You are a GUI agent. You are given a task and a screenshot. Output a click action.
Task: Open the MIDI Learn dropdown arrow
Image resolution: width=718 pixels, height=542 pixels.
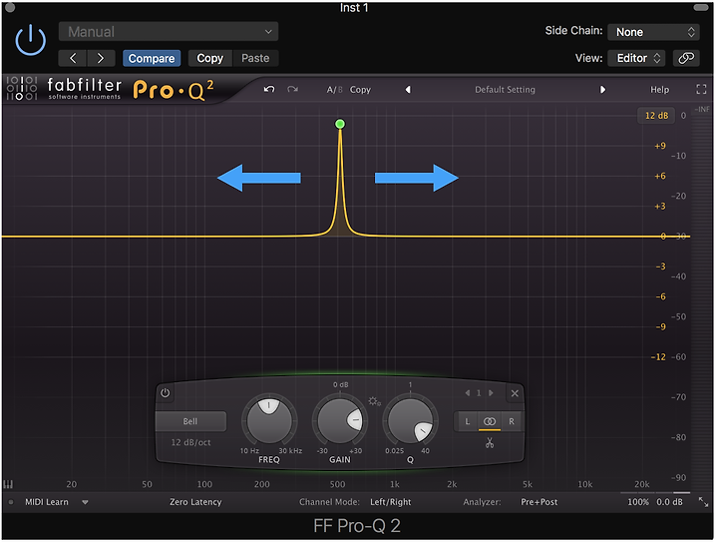point(85,502)
